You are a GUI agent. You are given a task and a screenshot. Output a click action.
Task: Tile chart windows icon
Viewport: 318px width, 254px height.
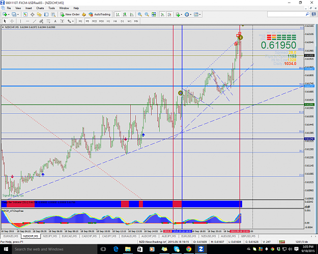pyautogui.click(x=154, y=14)
